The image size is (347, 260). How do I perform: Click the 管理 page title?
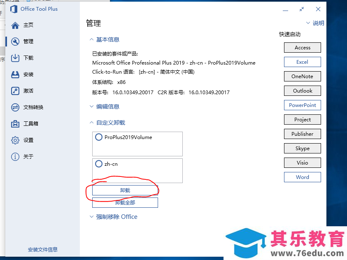[x=93, y=23]
